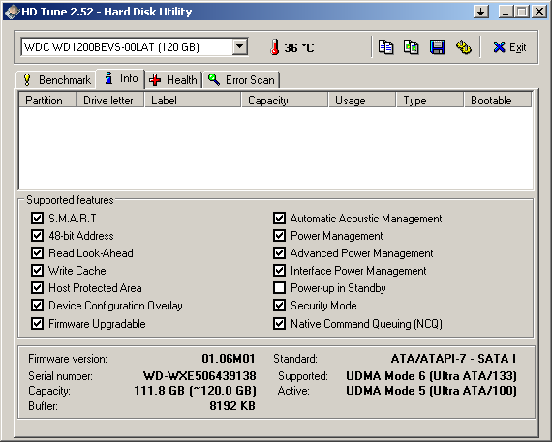This screenshot has height=442, width=552.
Task: Click the copy screenshot icon
Action: [x=412, y=47]
